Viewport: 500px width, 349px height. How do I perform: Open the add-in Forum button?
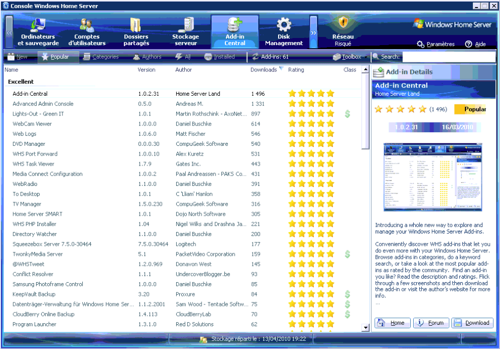pyautogui.click(x=431, y=323)
